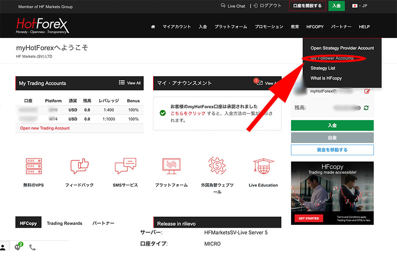397x261 pixels.
Task: Click the large green 入金 button in sidebar
Action: coord(332,125)
